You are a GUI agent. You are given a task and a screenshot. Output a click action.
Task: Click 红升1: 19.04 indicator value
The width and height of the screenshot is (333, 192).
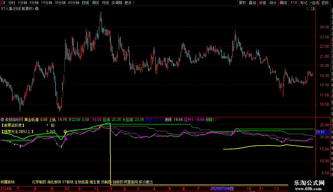194,120
